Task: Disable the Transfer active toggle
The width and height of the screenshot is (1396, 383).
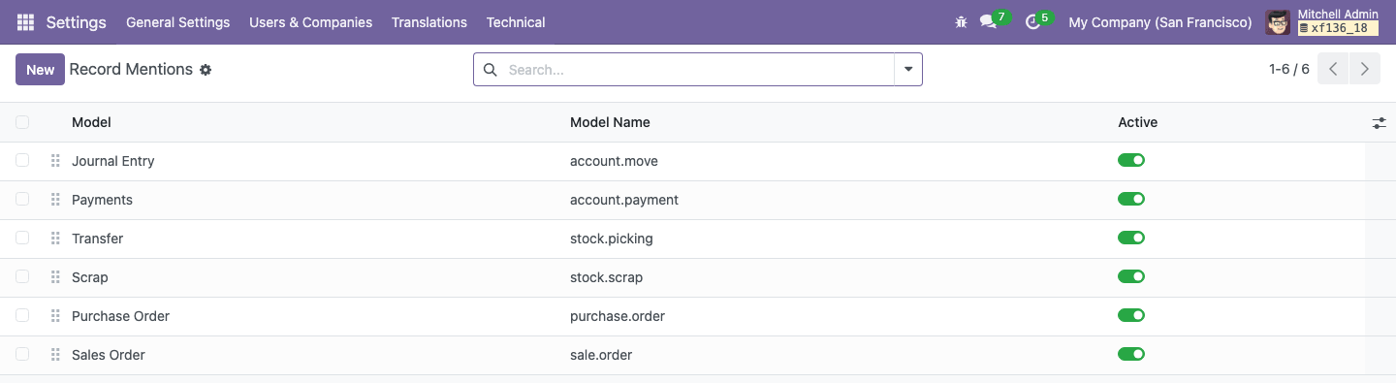Action: click(x=1131, y=238)
